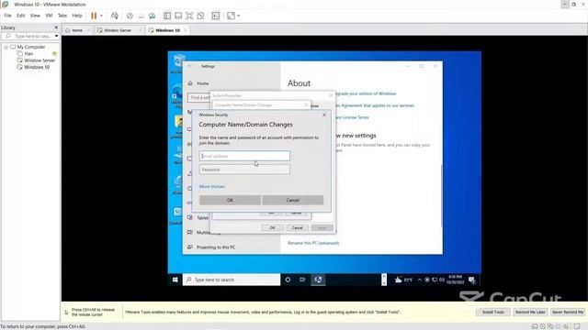Viewport: 588px width, 330px height.
Task: Toggle the library sidebar view
Action: (x=167, y=16)
